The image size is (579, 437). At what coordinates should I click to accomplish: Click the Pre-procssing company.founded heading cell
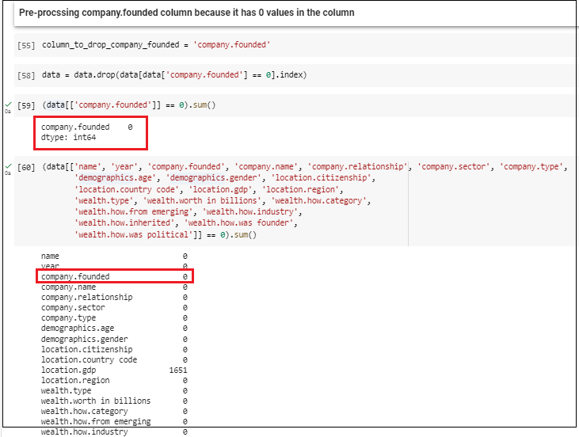[295, 13]
